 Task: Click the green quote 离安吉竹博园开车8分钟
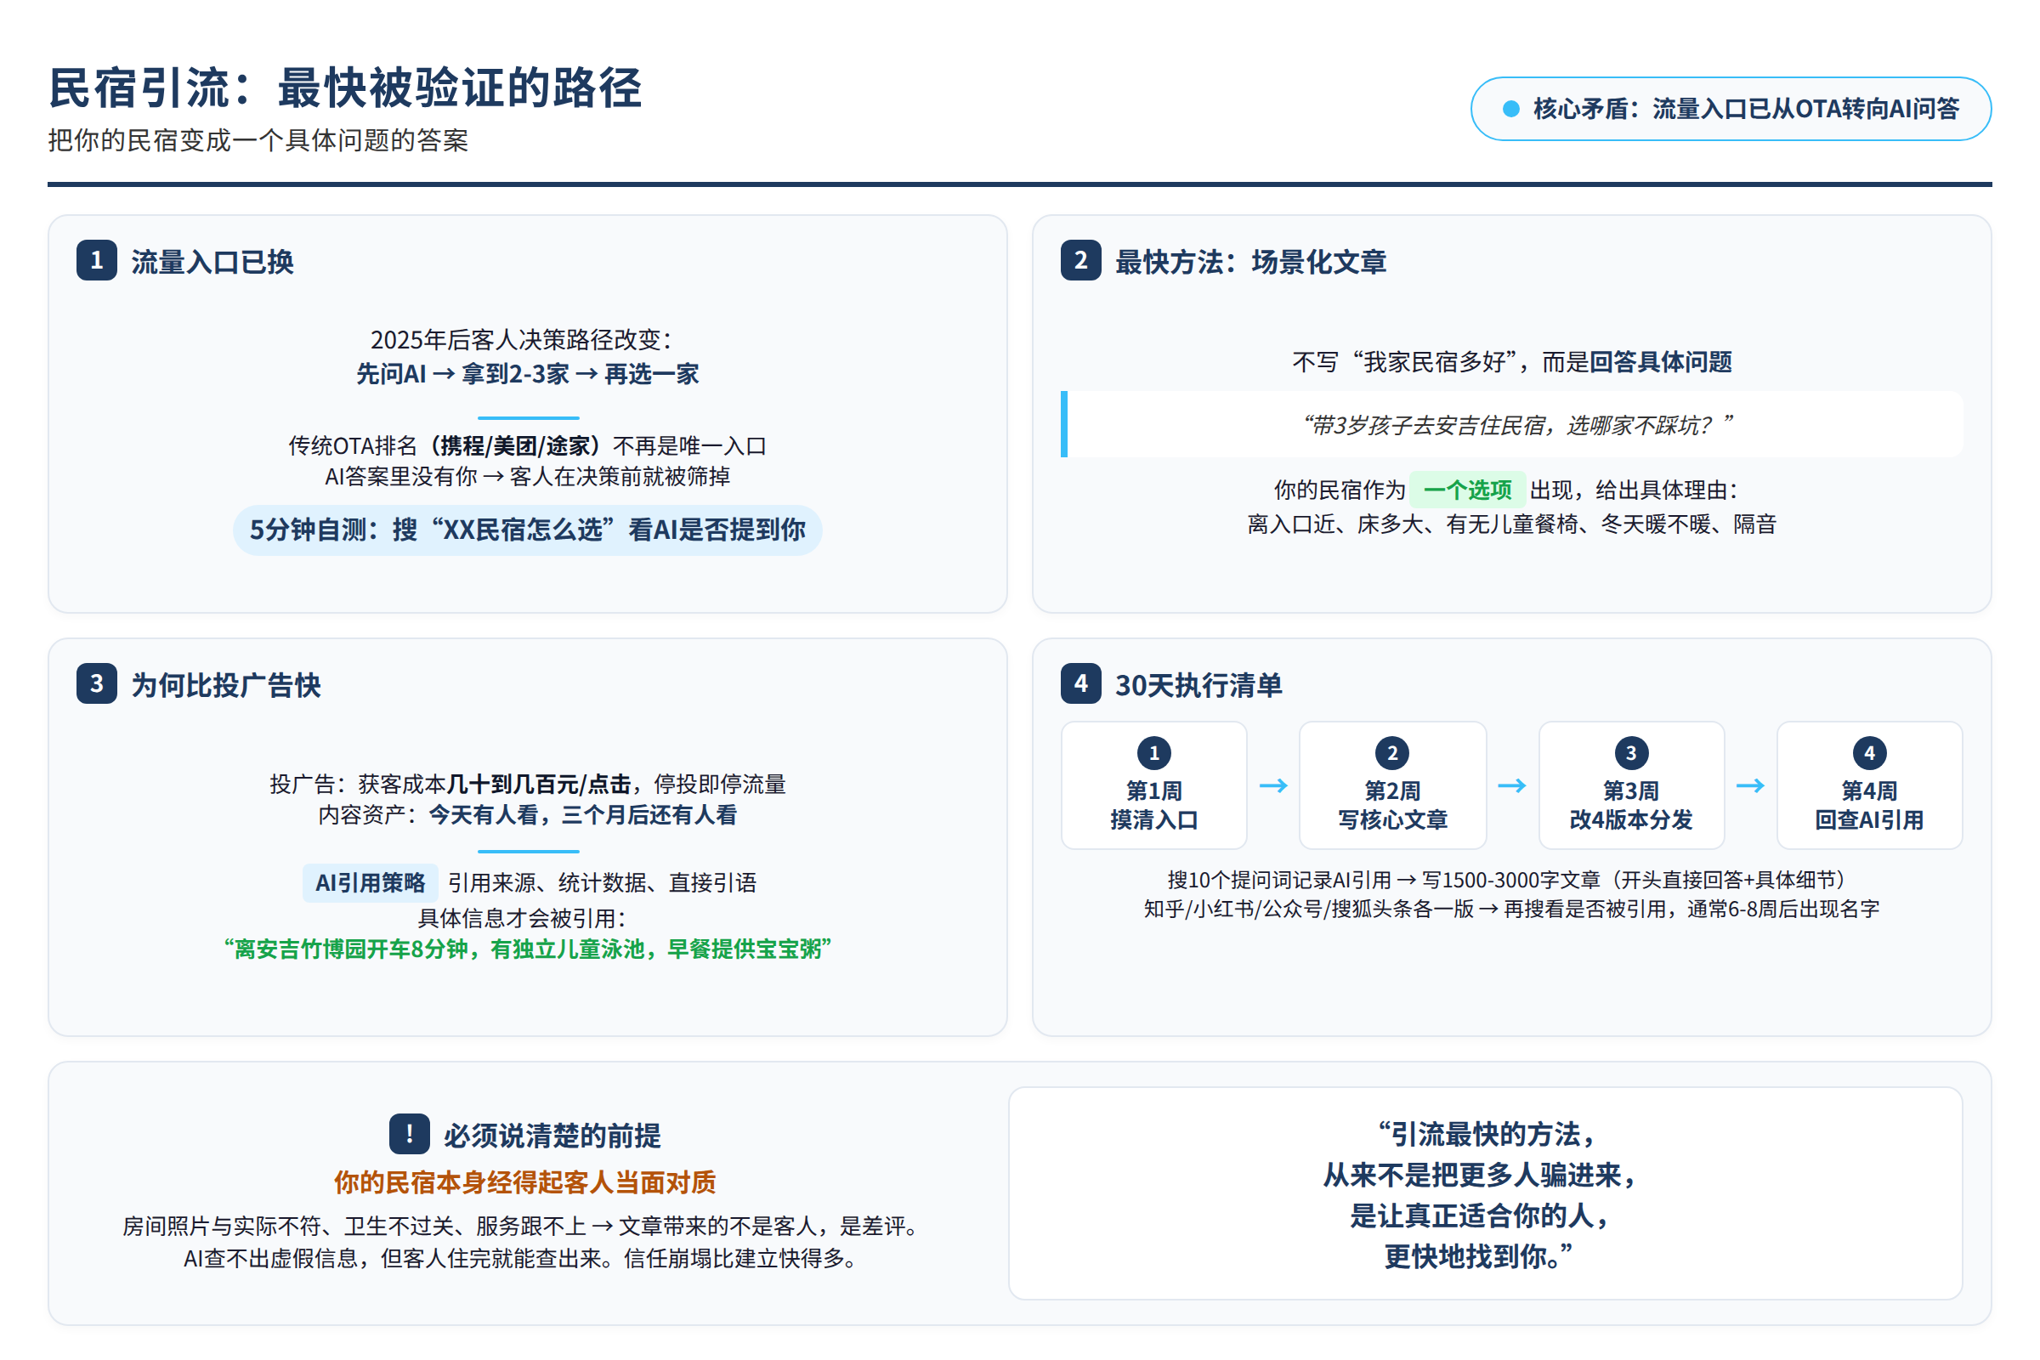tap(527, 949)
